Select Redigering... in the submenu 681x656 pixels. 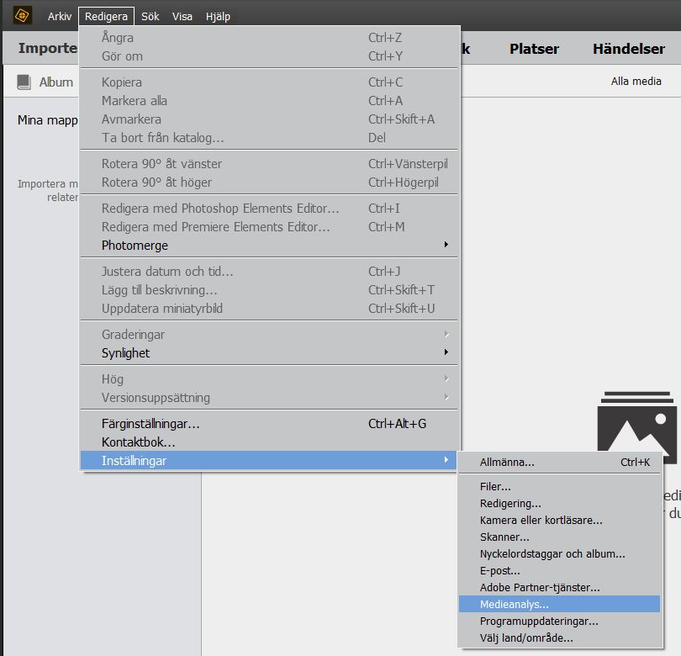click(x=560, y=504)
